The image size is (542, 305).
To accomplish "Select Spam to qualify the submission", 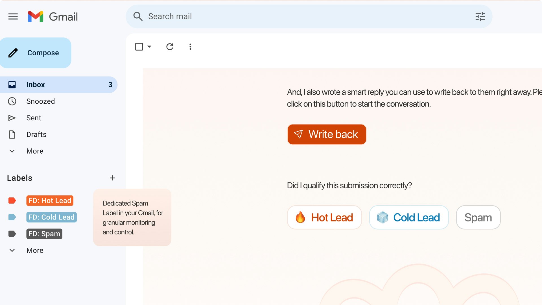I will coord(478,217).
